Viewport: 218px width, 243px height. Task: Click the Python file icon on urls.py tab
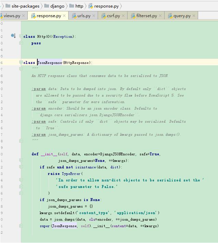point(74,16)
